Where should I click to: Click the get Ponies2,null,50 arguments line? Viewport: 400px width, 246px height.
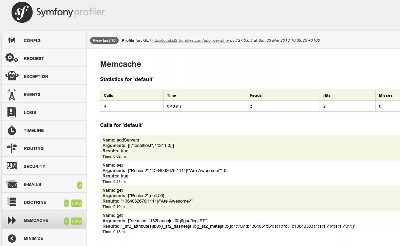pyautogui.click(x=133, y=196)
